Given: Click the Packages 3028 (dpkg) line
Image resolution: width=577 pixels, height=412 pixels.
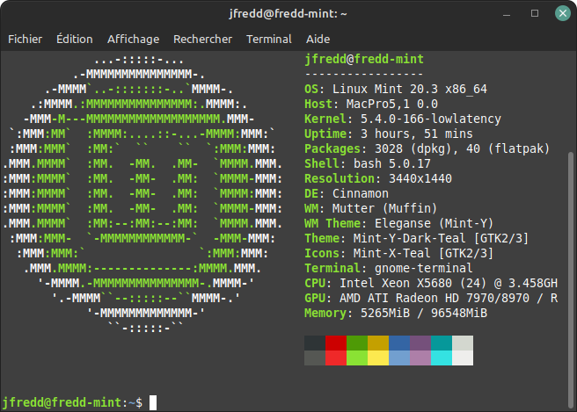Looking at the screenshot, I should [427, 148].
